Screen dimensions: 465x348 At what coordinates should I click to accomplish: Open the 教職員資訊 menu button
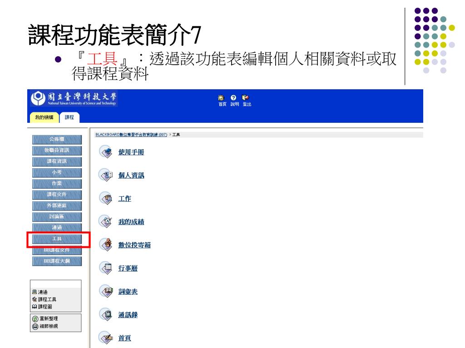click(x=57, y=150)
